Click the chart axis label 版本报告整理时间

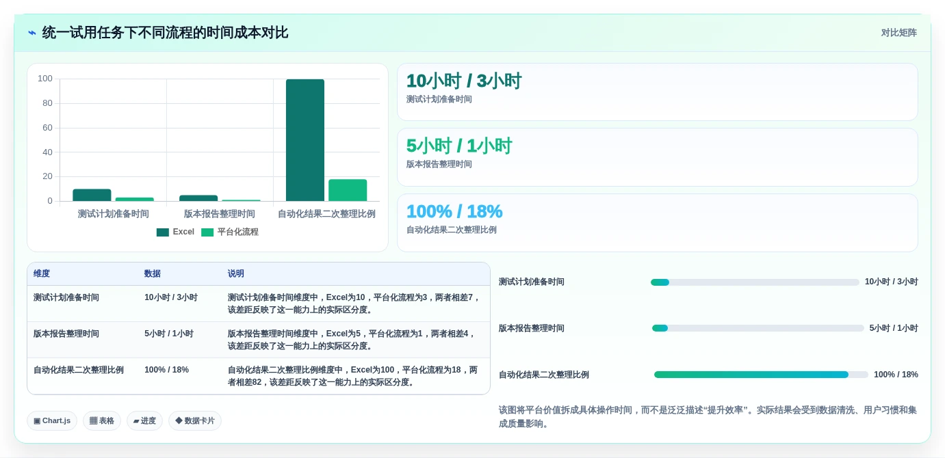click(220, 214)
